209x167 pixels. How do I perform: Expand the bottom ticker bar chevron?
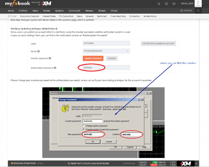(x=196, y=164)
